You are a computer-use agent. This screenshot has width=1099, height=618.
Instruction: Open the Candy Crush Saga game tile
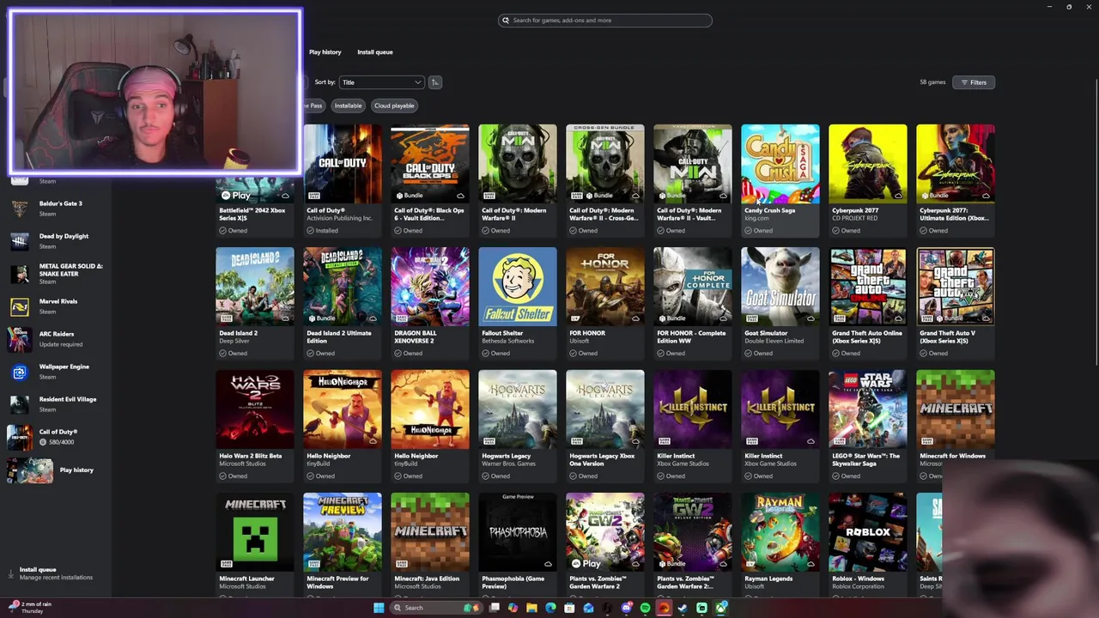[780, 179]
